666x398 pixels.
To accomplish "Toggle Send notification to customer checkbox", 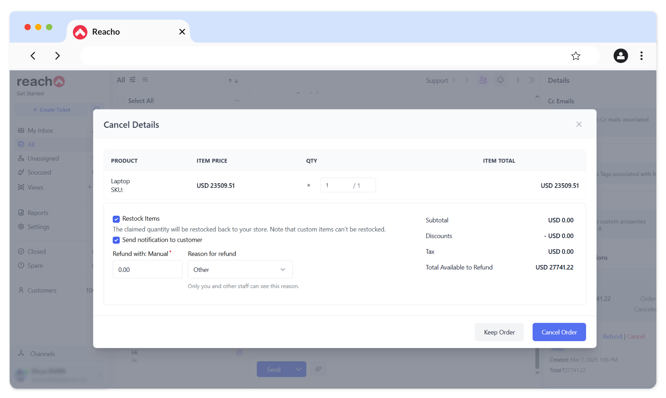I will click(116, 240).
